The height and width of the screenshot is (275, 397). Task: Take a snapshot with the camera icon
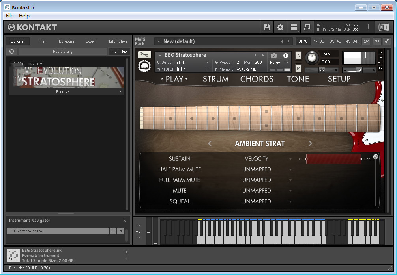coord(273,55)
